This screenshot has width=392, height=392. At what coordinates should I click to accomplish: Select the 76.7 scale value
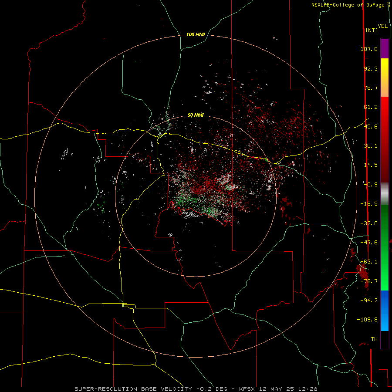(371, 88)
